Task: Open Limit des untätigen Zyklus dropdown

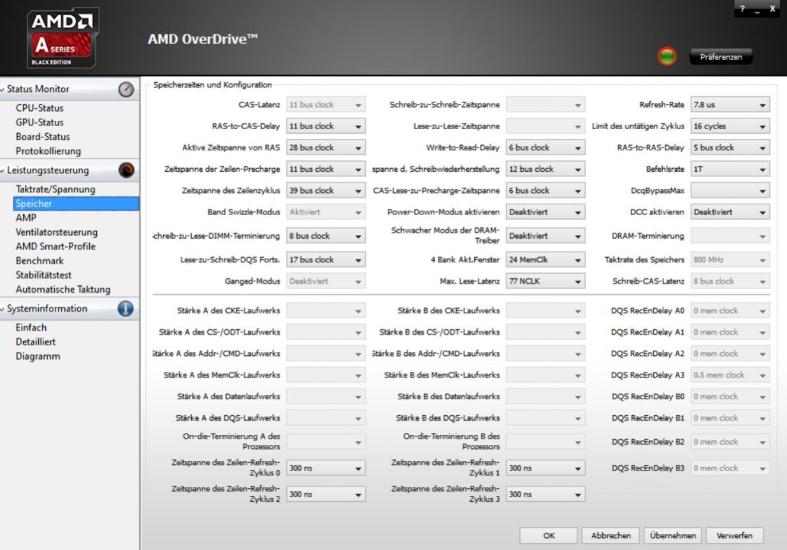Action: 730,126
